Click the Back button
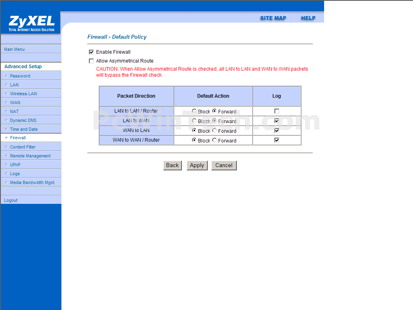 [x=173, y=165]
